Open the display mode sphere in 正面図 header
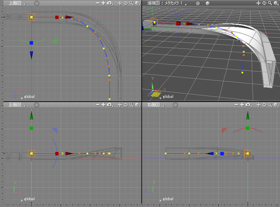This screenshot has height=207, width=280. click(137, 105)
